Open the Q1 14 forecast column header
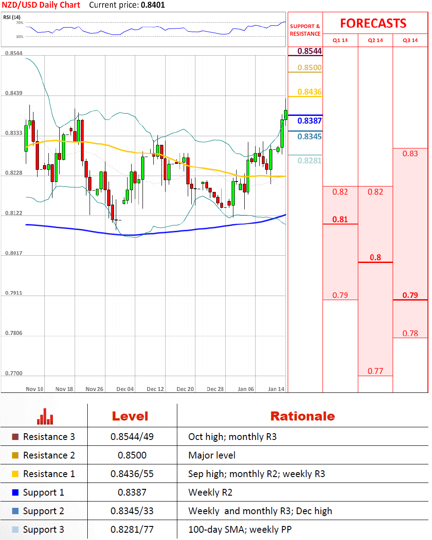This screenshot has width=432, height=540. coord(340,40)
